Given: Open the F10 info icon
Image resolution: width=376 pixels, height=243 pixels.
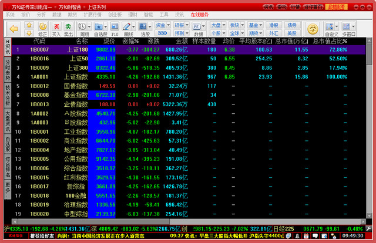Looking at the screenshot, I should (115, 26).
